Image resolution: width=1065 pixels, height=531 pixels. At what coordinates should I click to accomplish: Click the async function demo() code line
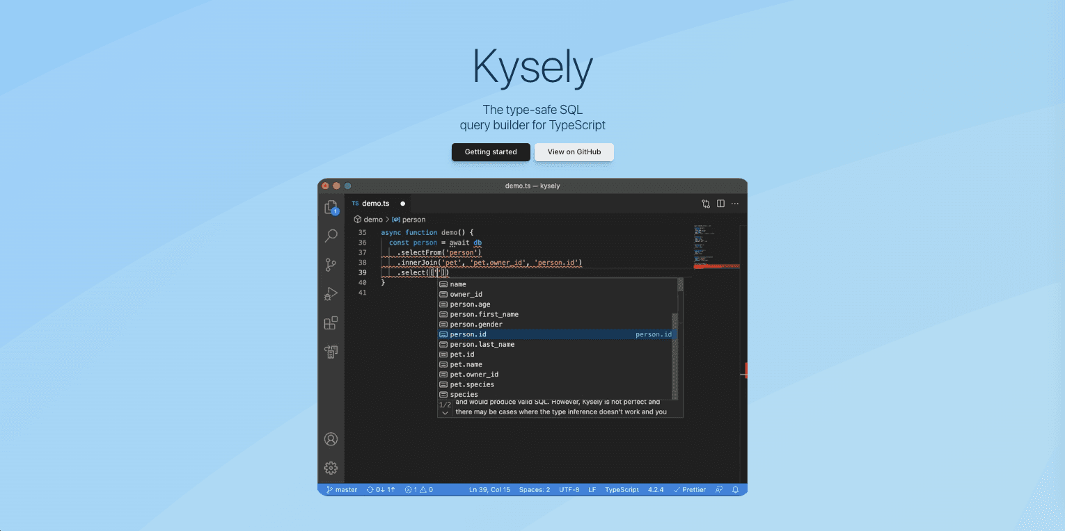tap(427, 232)
